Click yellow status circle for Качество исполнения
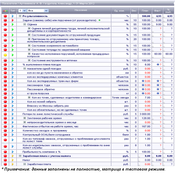This screenshot has width=175, height=173. tap(5, 55)
